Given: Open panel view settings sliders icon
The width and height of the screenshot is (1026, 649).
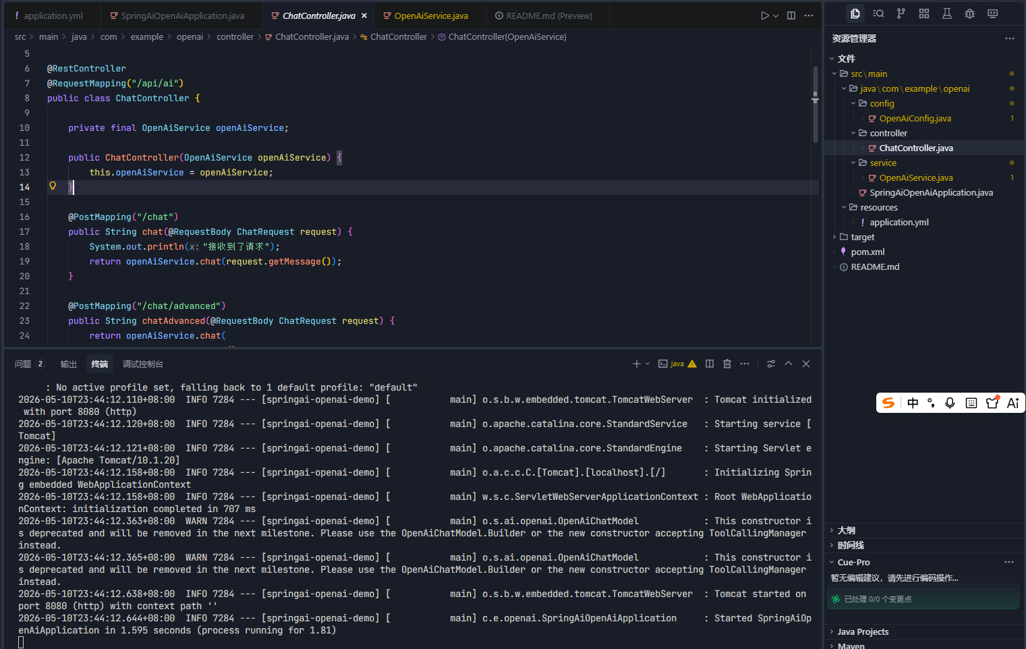Looking at the screenshot, I should [771, 364].
